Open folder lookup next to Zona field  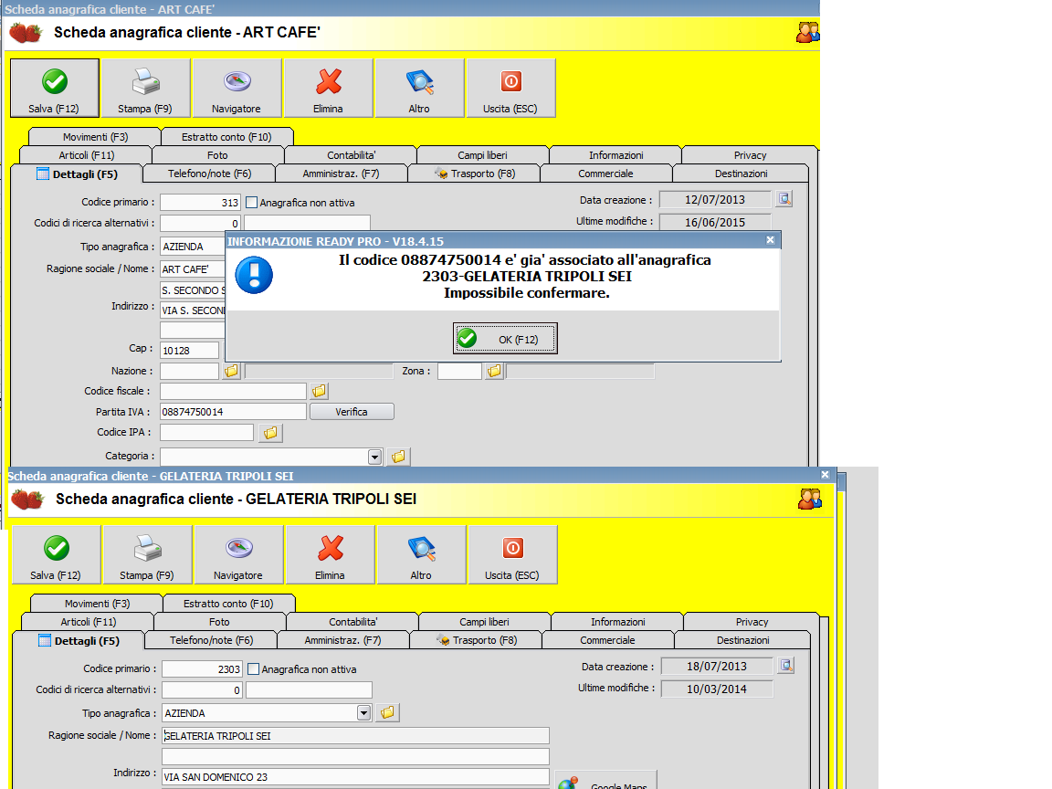pyautogui.click(x=494, y=371)
